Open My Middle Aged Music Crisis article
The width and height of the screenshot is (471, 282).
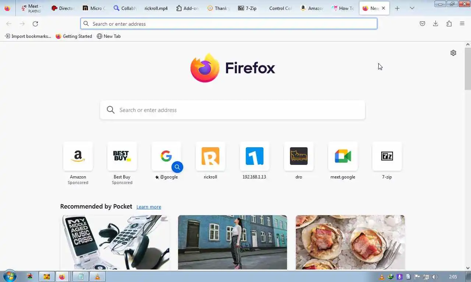115,242
